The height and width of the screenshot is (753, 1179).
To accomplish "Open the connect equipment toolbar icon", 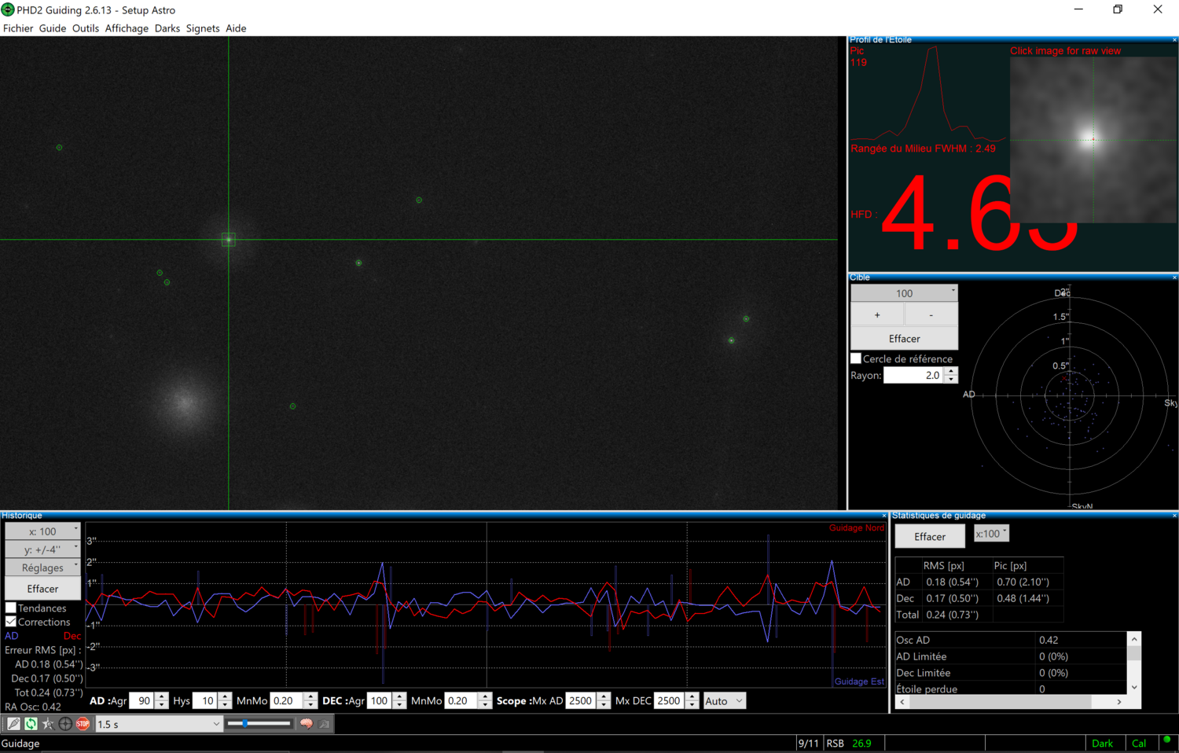I will click(13, 724).
